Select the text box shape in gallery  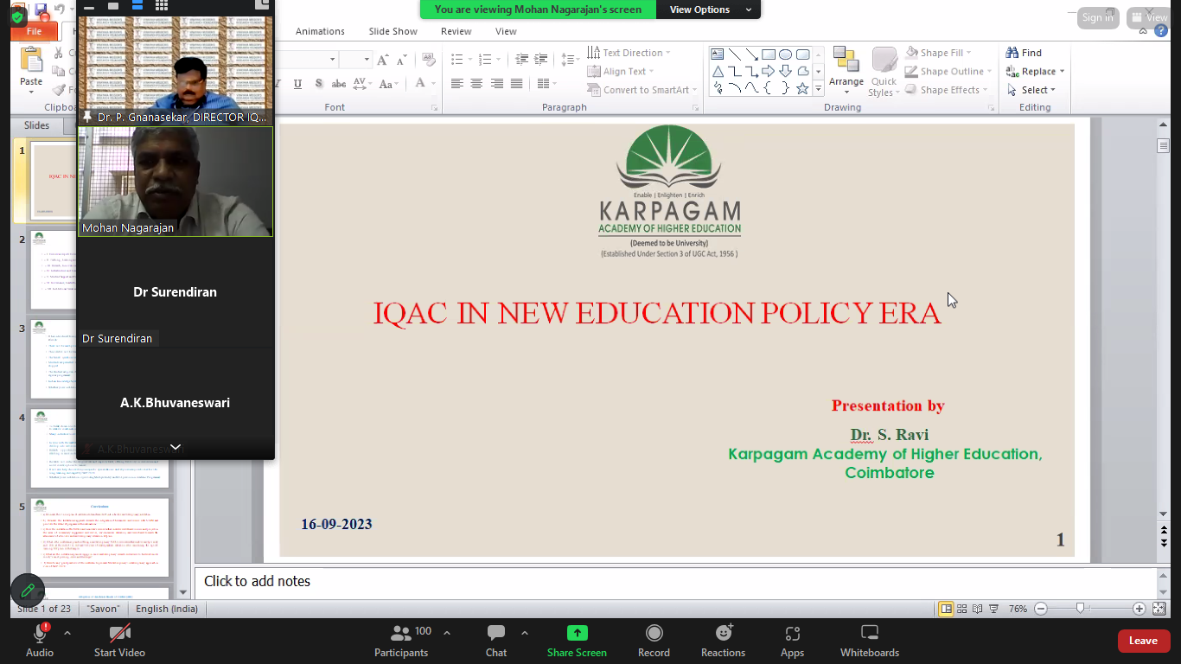pos(718,54)
